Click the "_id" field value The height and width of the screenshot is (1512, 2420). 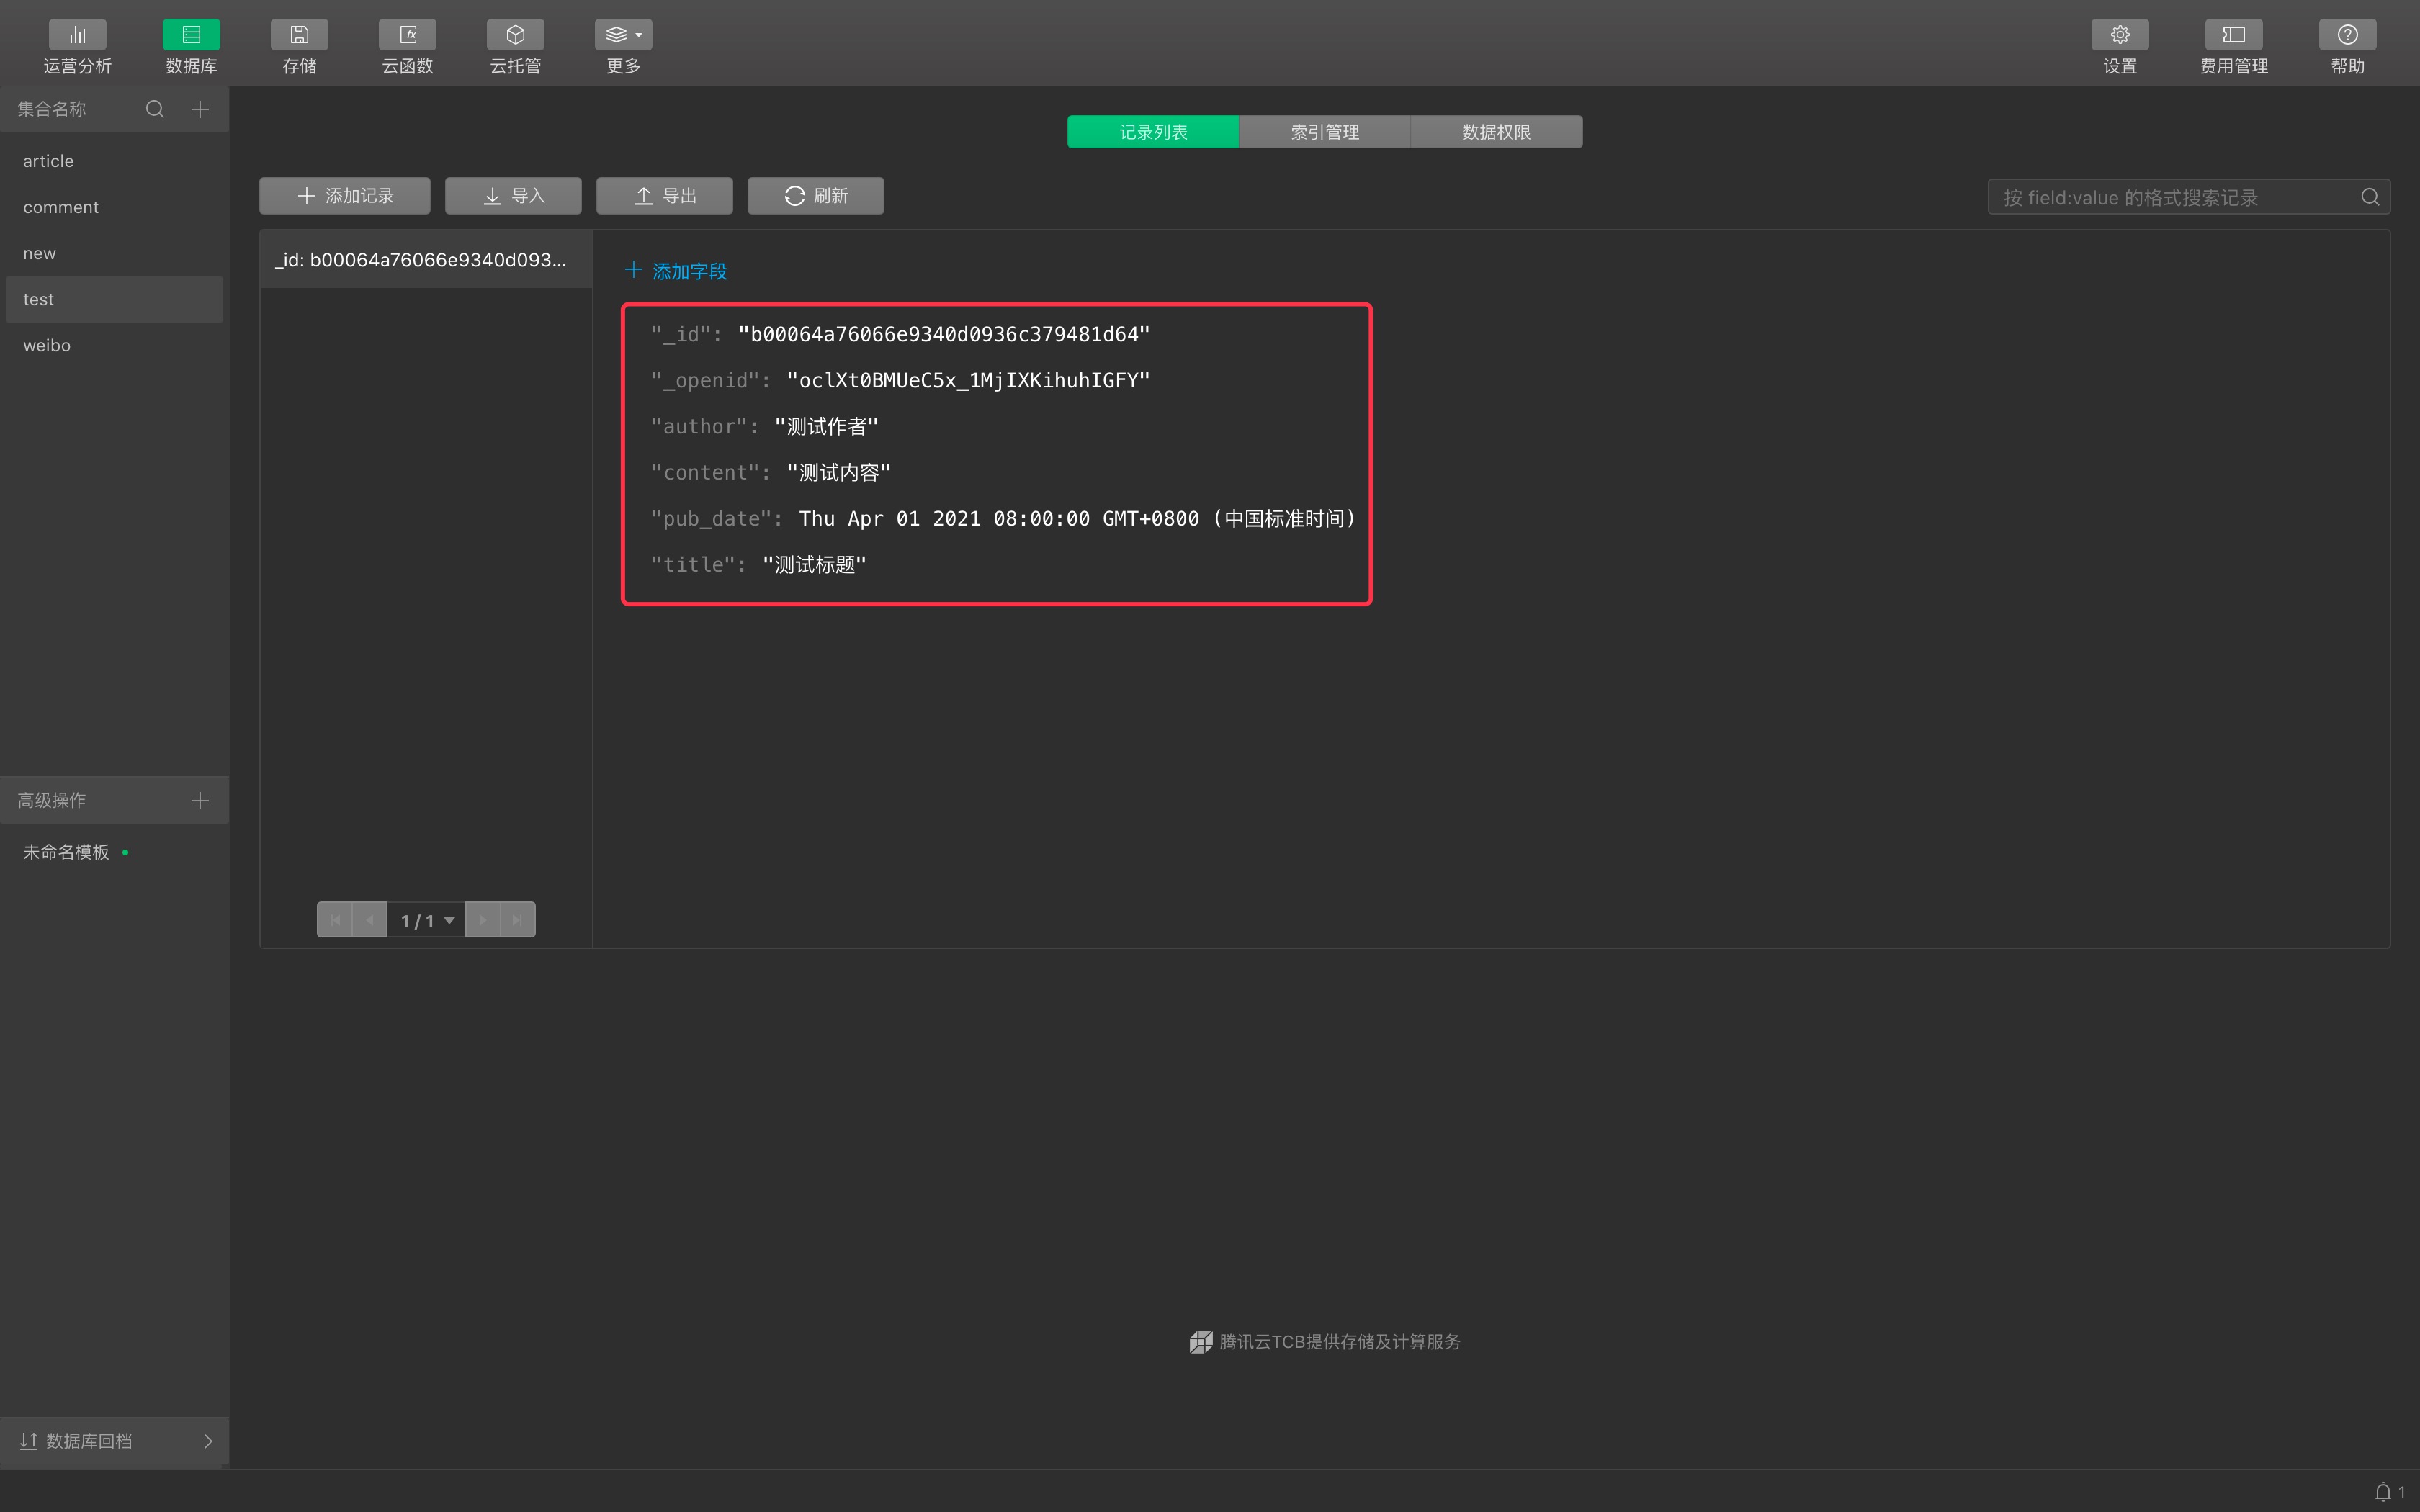944,334
